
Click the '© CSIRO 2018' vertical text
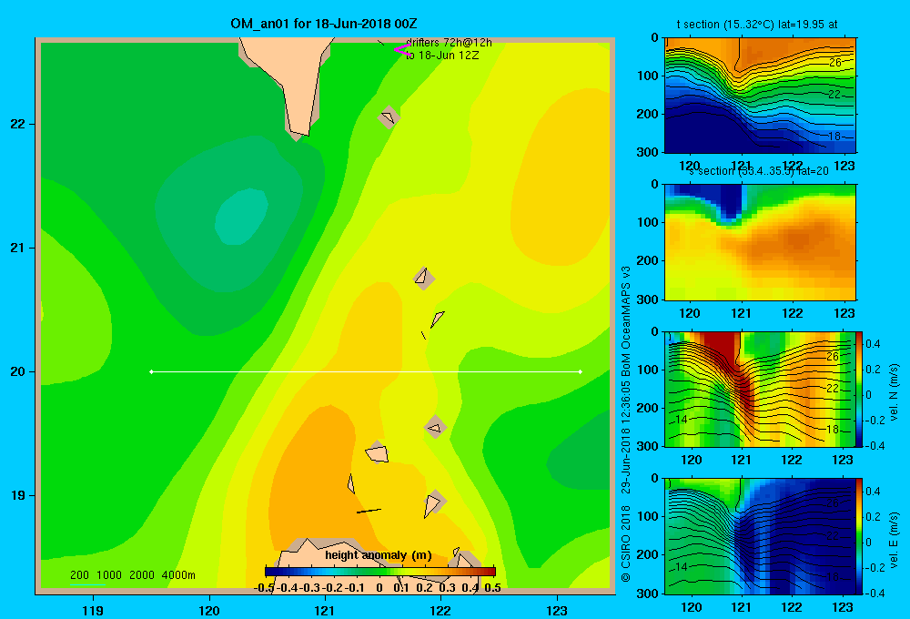pyautogui.click(x=626, y=543)
